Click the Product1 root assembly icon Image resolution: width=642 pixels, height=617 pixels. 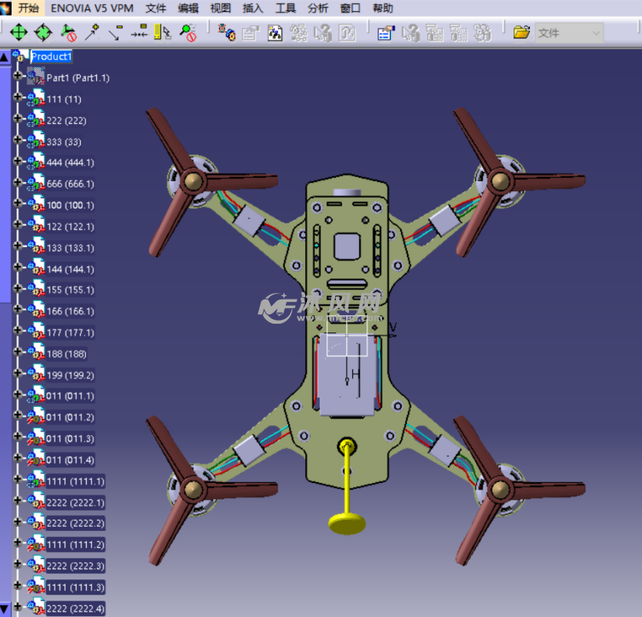coord(20,56)
